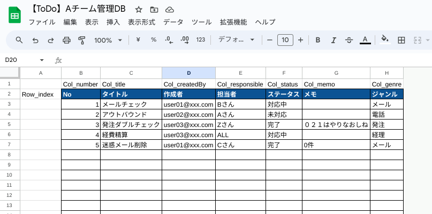Select the cell Row_index

pos(41,94)
